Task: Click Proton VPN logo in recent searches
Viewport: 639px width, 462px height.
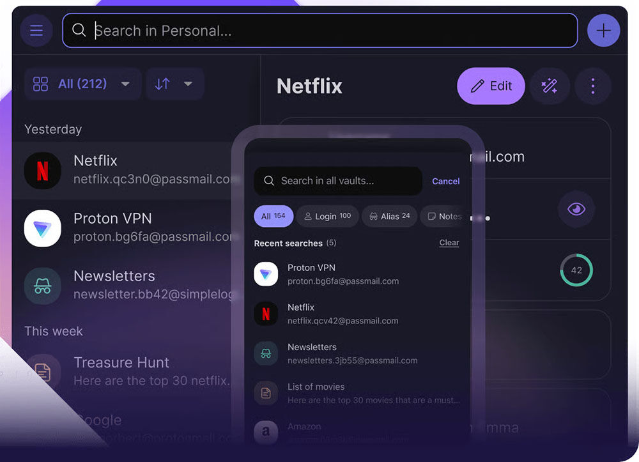Action: tap(266, 274)
